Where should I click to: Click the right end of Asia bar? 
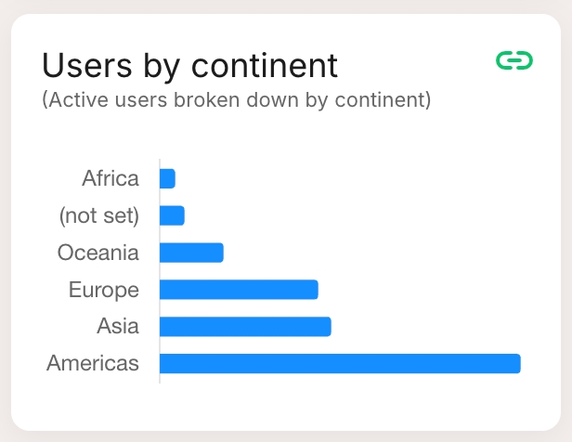[x=329, y=327]
